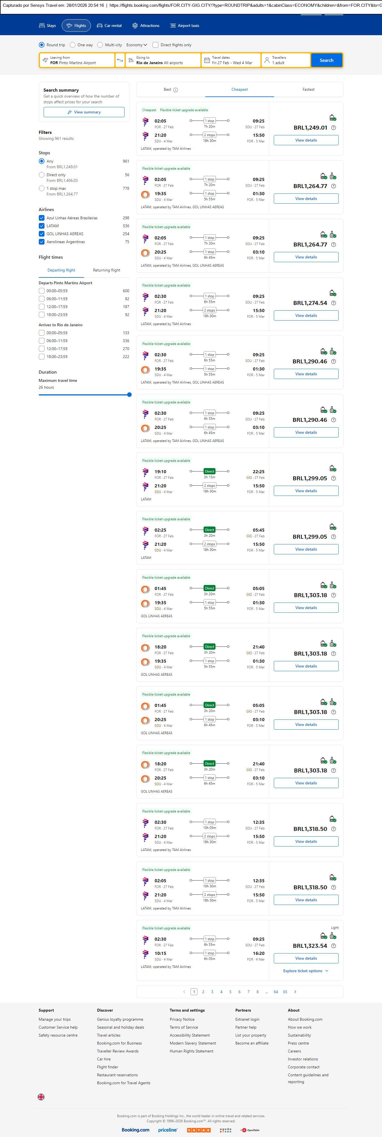Open the Attractions section in the header
The image size is (382, 1137).
(x=145, y=26)
